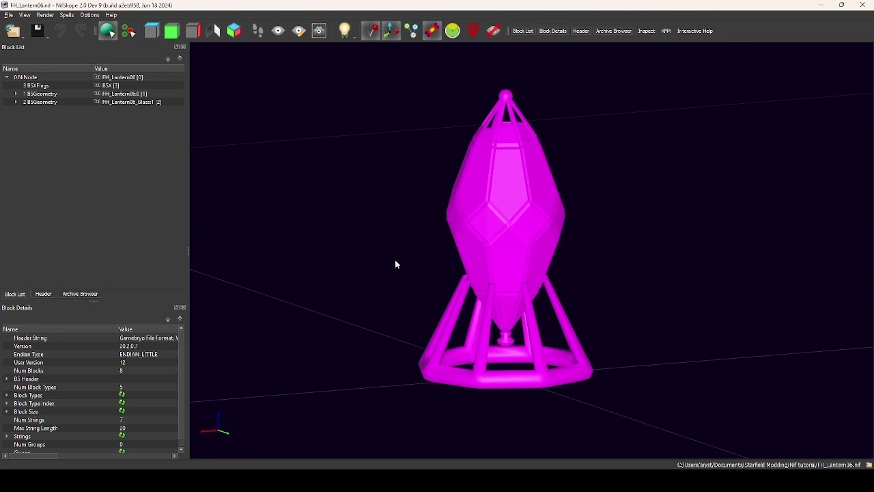This screenshot has width=874, height=492.
Task: Click expand-all arrows in Block Details panel
Action: pos(168,320)
